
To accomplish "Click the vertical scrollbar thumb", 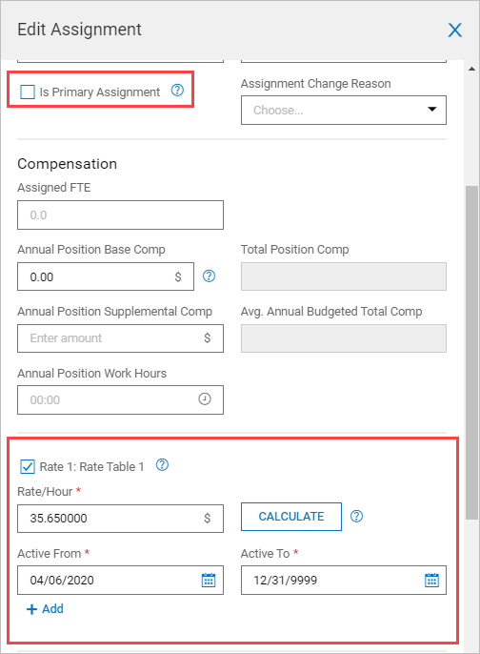I will tap(471, 353).
